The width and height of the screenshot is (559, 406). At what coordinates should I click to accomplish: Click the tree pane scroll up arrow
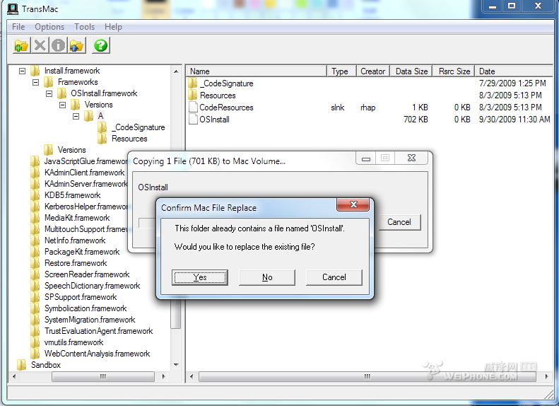pos(176,71)
